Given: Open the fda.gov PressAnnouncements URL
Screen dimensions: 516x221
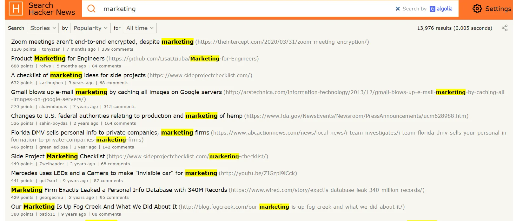Looking at the screenshot, I should click(x=356, y=116).
